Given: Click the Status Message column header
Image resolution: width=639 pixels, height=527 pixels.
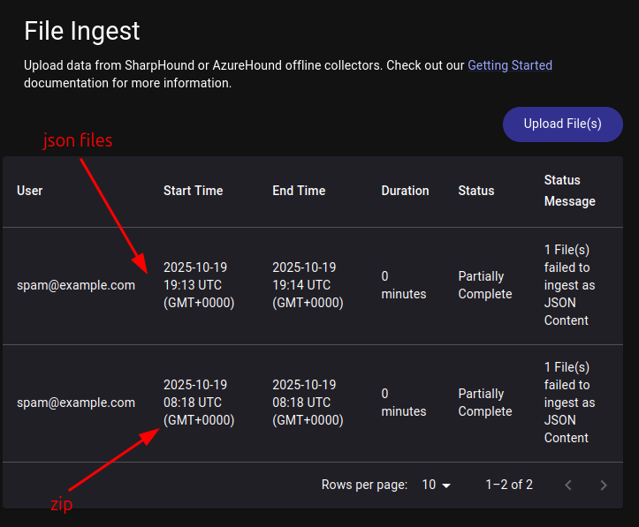Looking at the screenshot, I should [569, 191].
